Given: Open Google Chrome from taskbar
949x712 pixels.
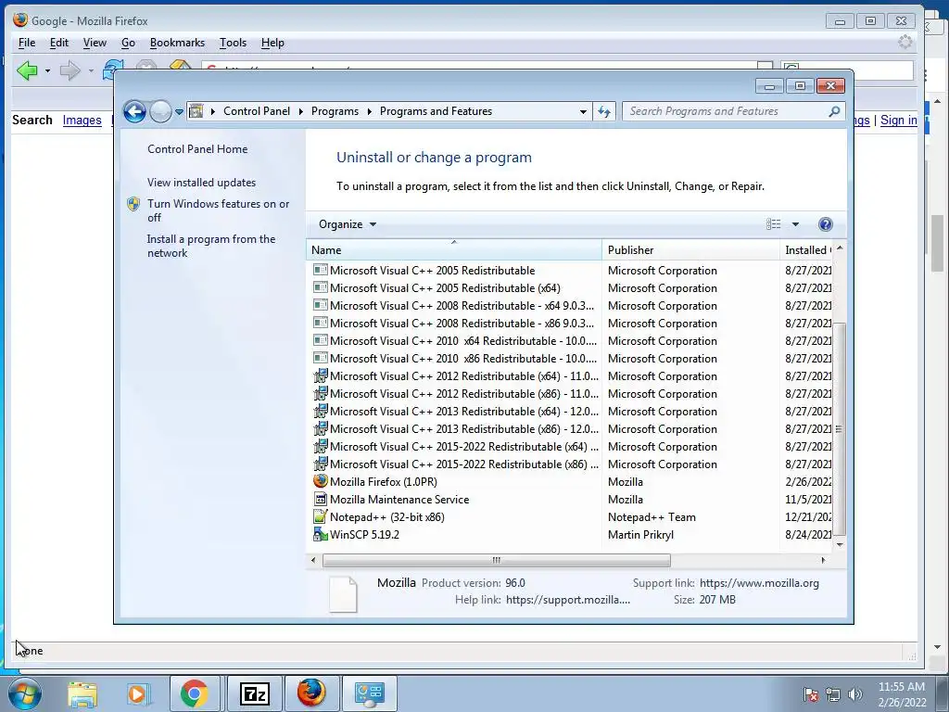Looking at the screenshot, I should [x=195, y=693].
